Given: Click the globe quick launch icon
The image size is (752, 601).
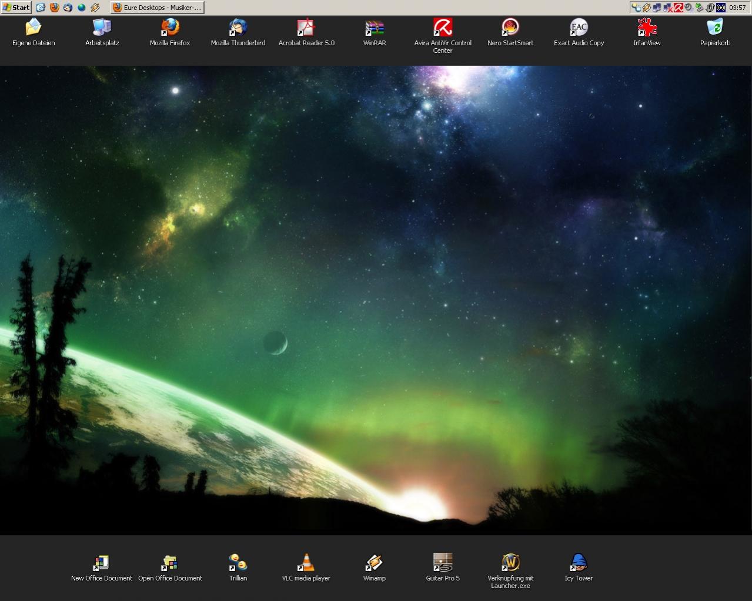Looking at the screenshot, I should point(81,8).
